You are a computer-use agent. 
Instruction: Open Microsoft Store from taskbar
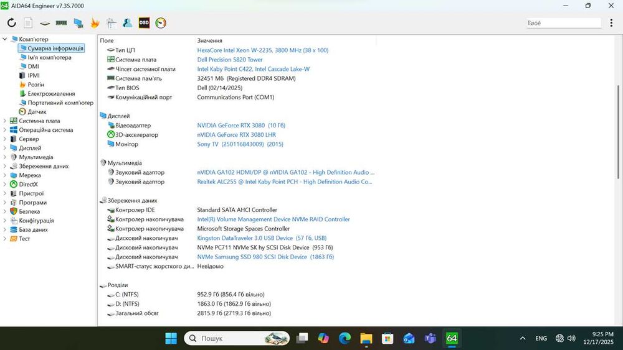point(388,338)
